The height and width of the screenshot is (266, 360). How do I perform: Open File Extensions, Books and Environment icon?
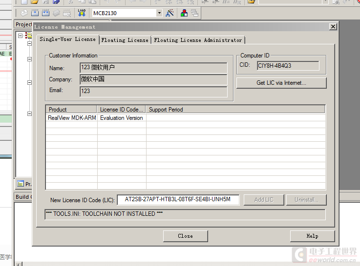click(184, 13)
